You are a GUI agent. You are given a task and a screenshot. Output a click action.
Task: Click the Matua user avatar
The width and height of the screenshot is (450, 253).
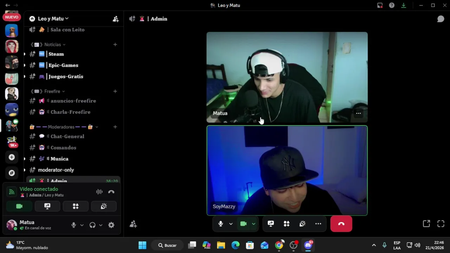tap(12, 225)
